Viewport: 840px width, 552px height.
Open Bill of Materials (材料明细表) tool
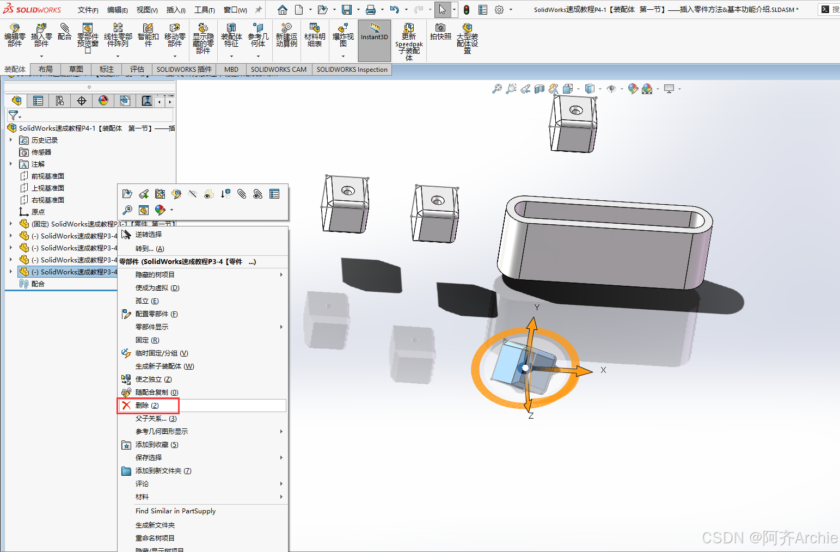click(315, 35)
